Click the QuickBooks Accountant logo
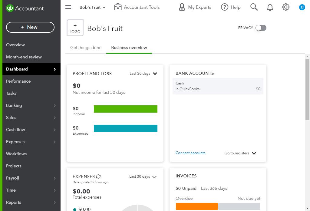The width and height of the screenshot is (310, 211). [x=25, y=8]
